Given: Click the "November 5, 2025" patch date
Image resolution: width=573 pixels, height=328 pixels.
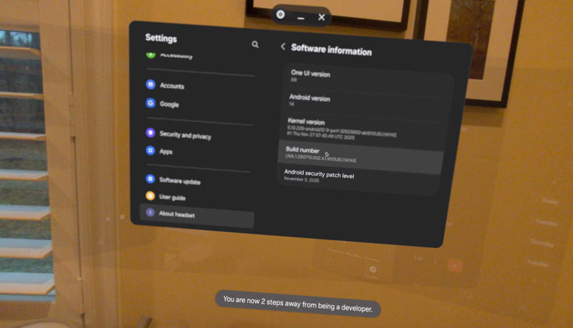Looking at the screenshot, I should tap(301, 179).
